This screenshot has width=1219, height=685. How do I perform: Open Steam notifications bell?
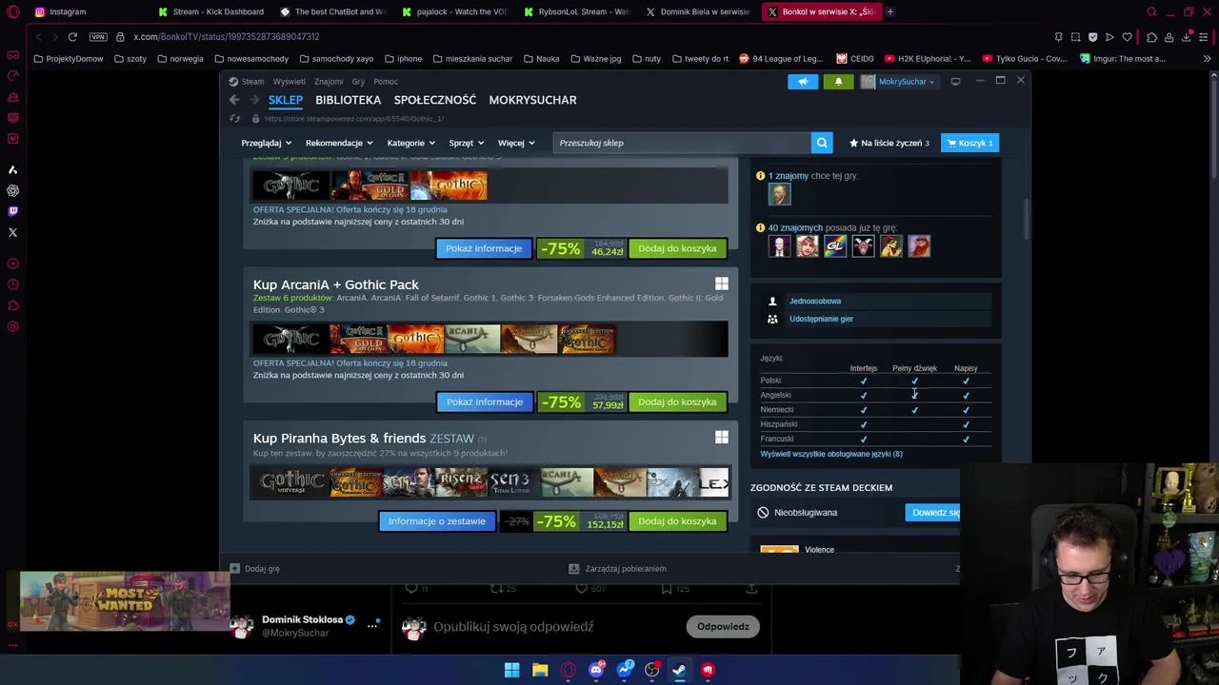pos(838,82)
